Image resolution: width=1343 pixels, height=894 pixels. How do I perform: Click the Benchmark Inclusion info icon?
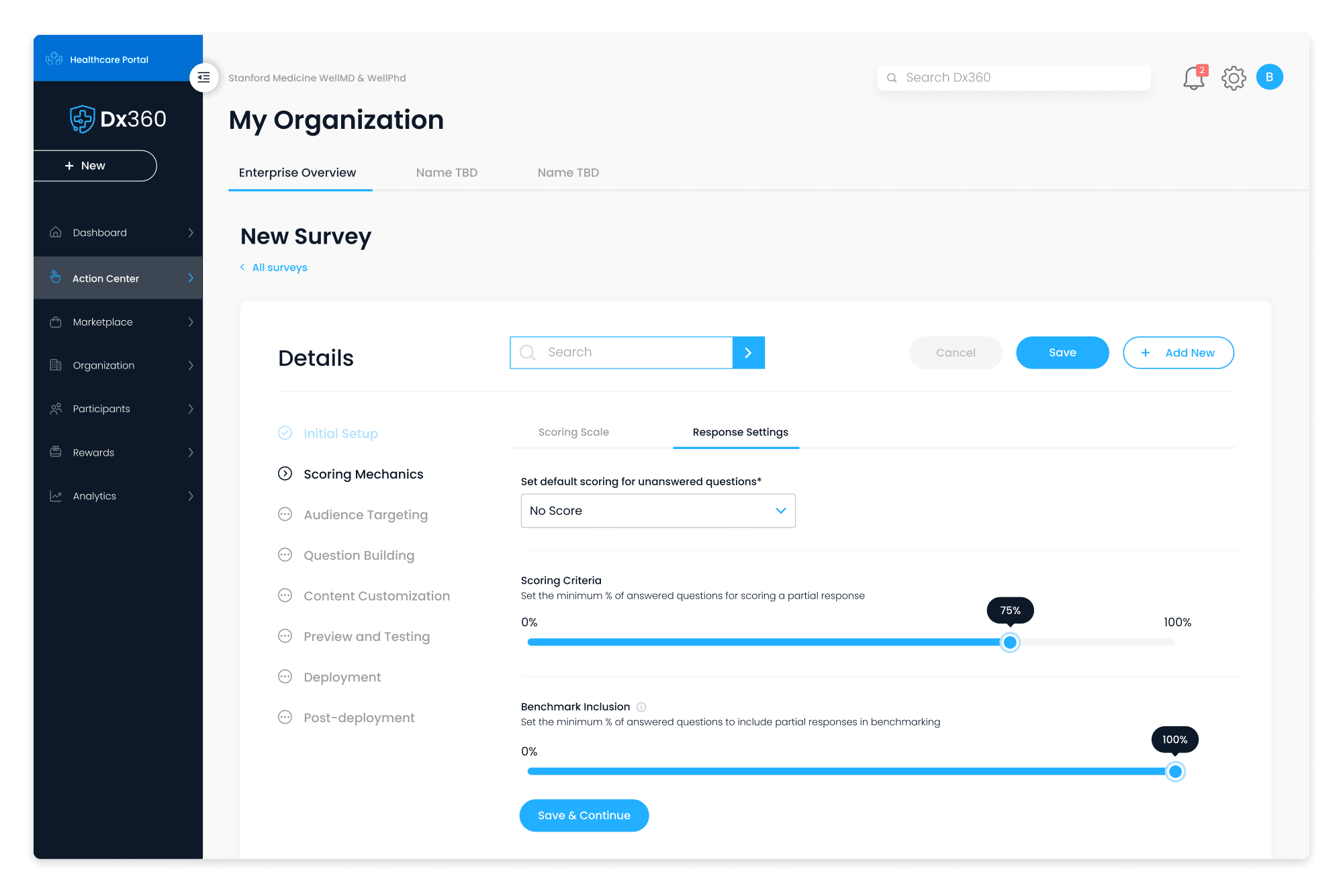point(641,707)
